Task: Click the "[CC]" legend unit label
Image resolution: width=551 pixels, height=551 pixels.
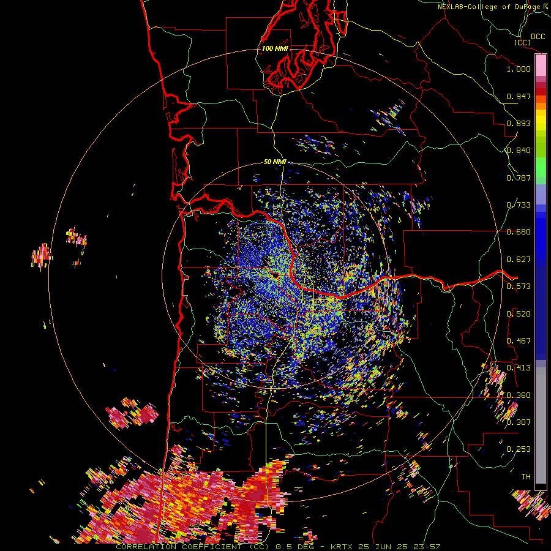Action: 522,42
